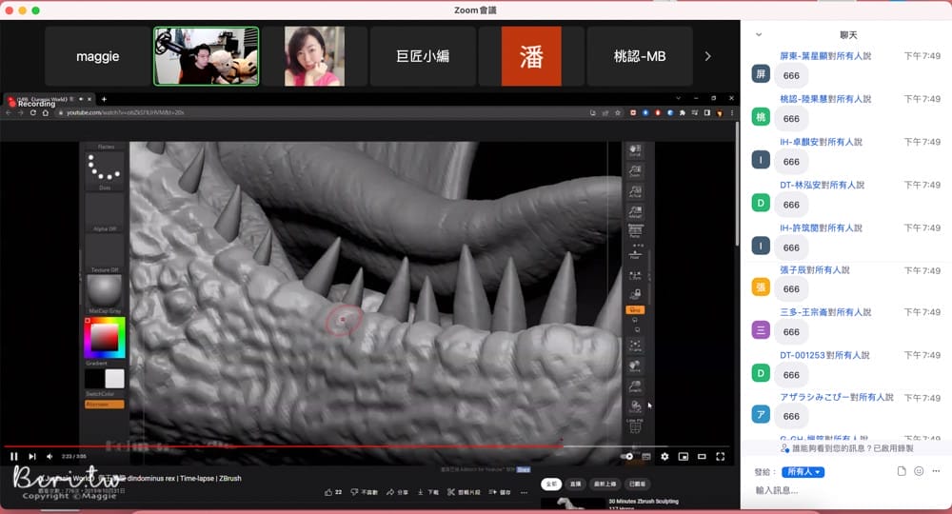Attach a file in Zoom chat
The image size is (952, 514).
point(902,471)
